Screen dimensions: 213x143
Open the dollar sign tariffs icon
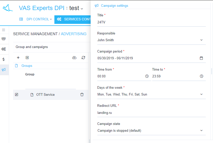pos(4,59)
